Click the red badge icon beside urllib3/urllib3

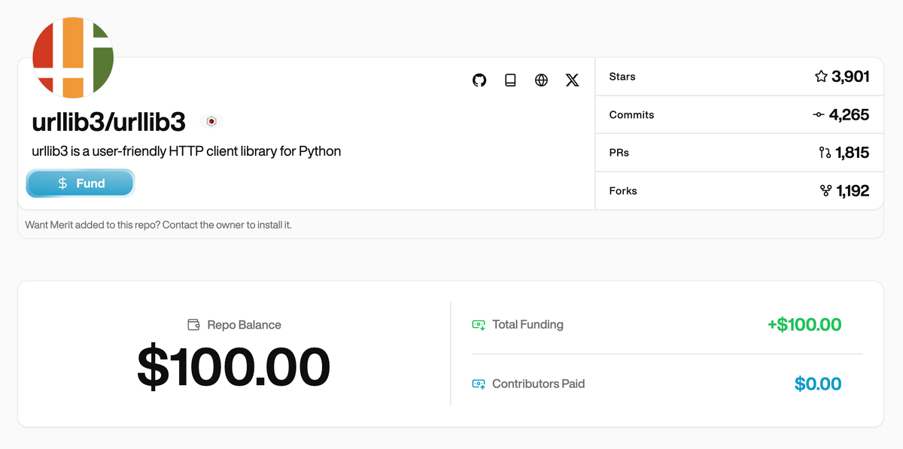(x=212, y=121)
